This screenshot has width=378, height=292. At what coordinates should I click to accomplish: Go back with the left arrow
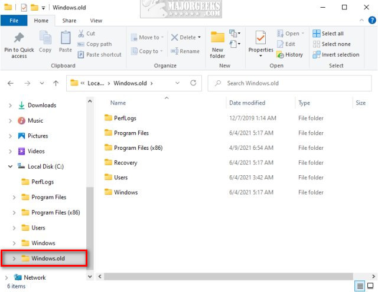click(x=11, y=83)
